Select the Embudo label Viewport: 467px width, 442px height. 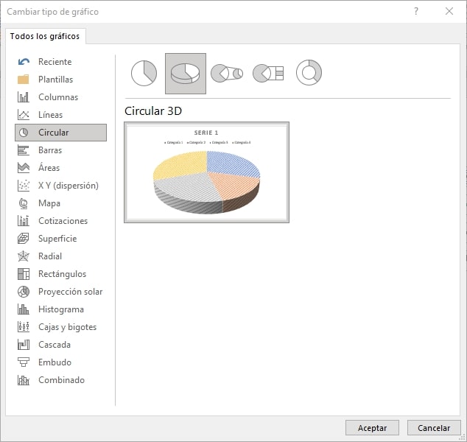point(55,362)
